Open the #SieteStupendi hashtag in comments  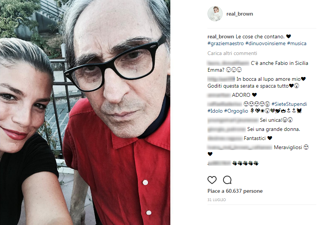pos(289,104)
